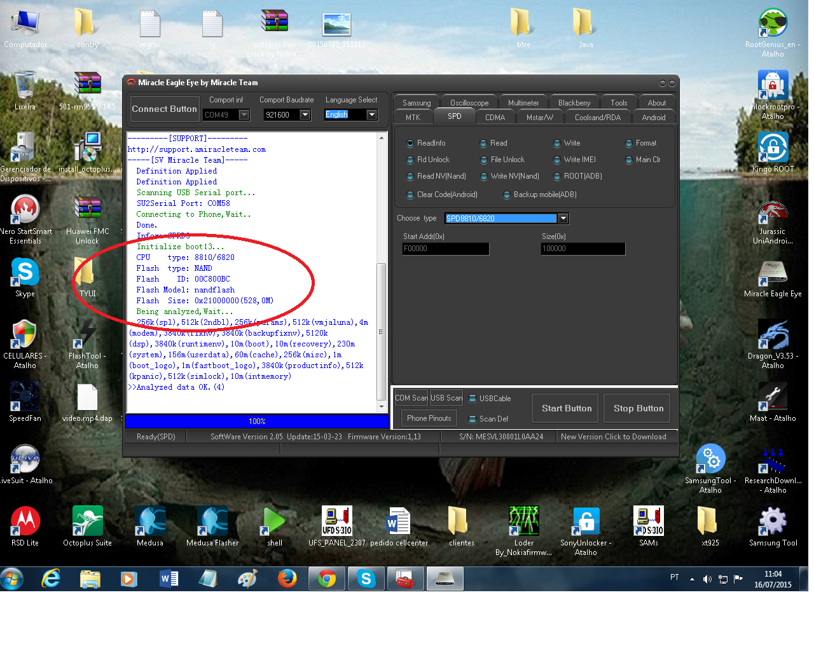Switch to the MTK tab
Image resolution: width=814 pixels, height=651 pixels.
point(413,118)
